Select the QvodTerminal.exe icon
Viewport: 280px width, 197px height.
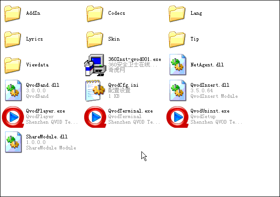click(95, 117)
